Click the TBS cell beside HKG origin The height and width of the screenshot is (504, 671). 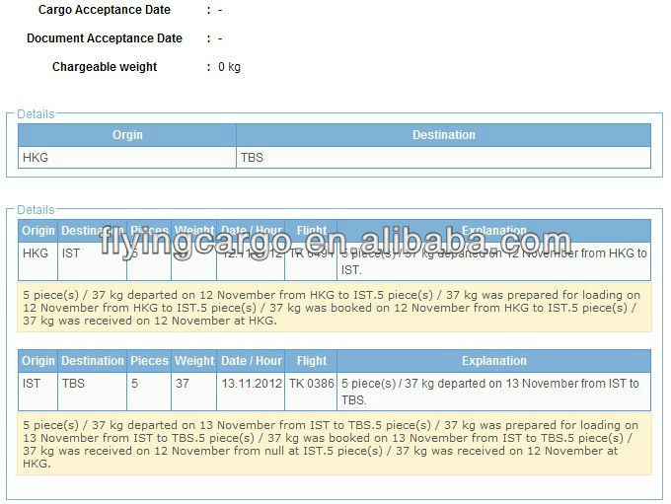[x=443, y=158]
